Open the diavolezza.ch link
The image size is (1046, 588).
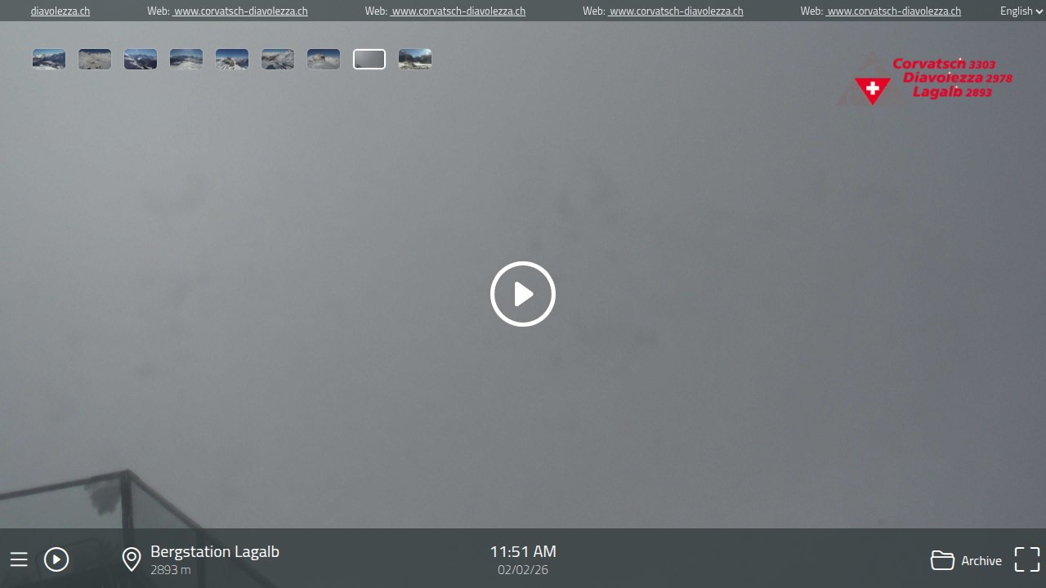pyautogui.click(x=60, y=11)
